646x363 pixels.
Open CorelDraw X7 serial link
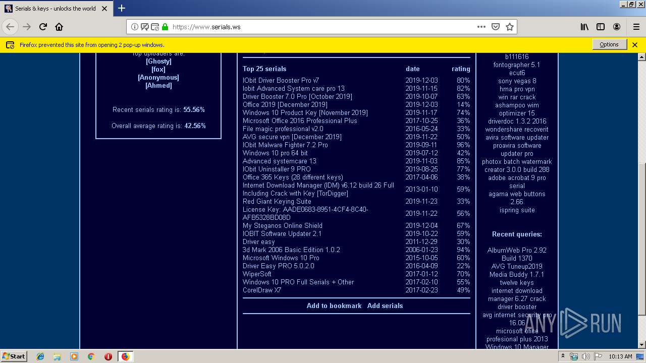(262, 290)
